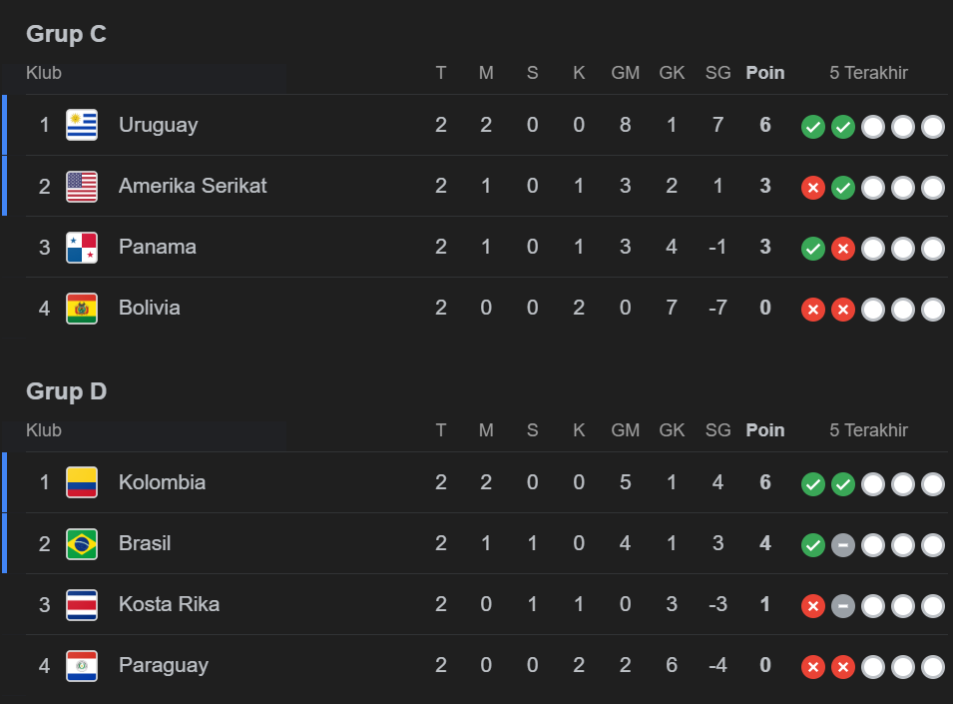This screenshot has width=953, height=704.
Task: Click the Panama flag icon
Action: [82, 247]
